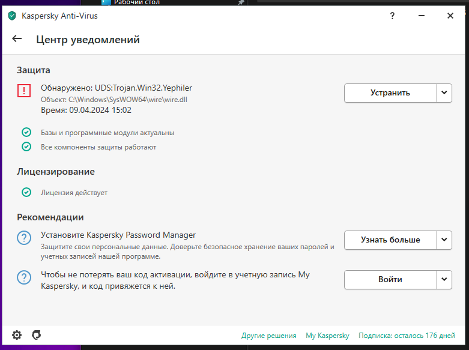Click the Защита section heading
Screen dimensions: 469x350
tap(33, 70)
